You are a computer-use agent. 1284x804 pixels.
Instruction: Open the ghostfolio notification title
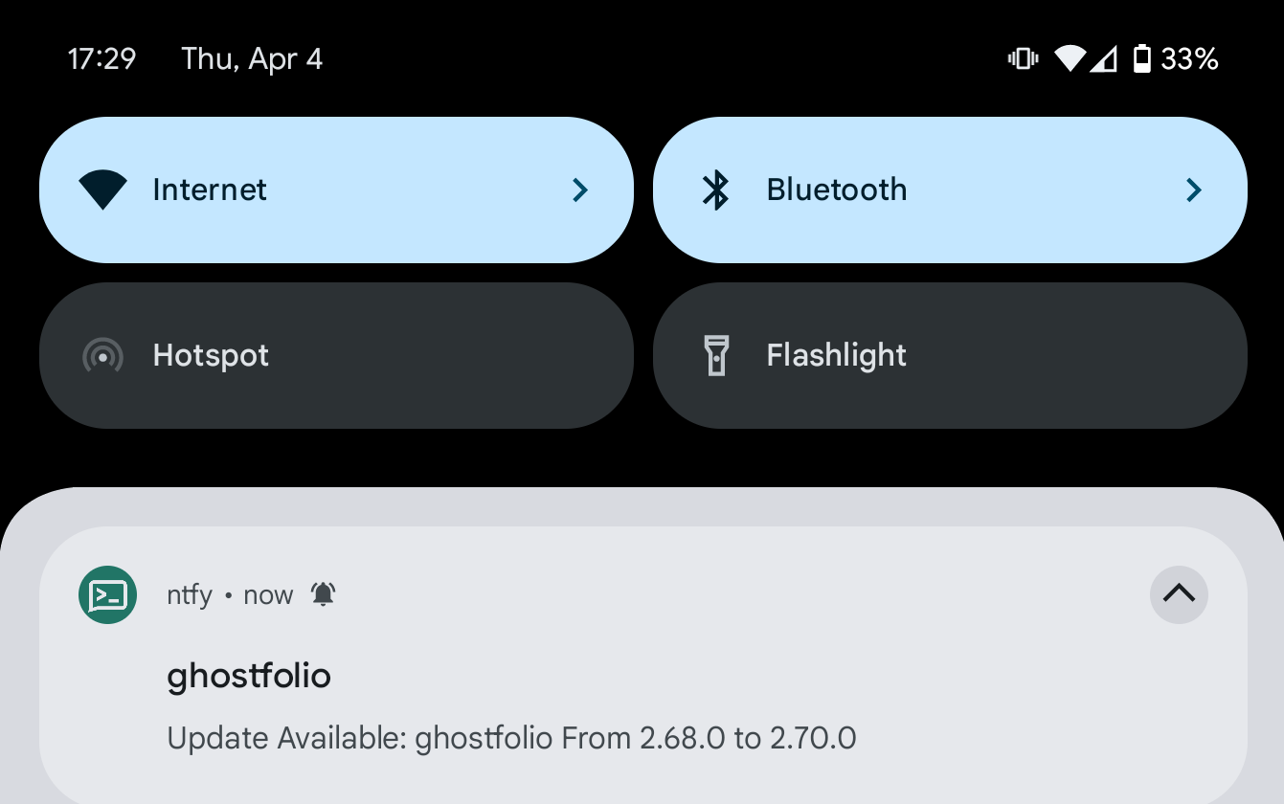[249, 676]
